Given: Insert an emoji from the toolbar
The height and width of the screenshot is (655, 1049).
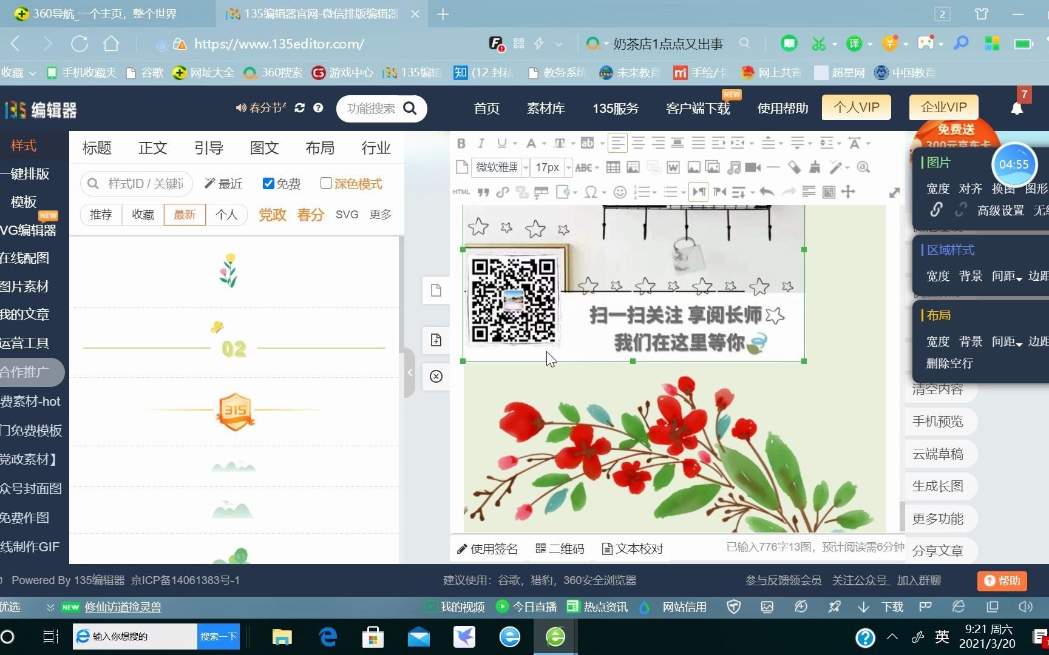Looking at the screenshot, I should point(620,192).
